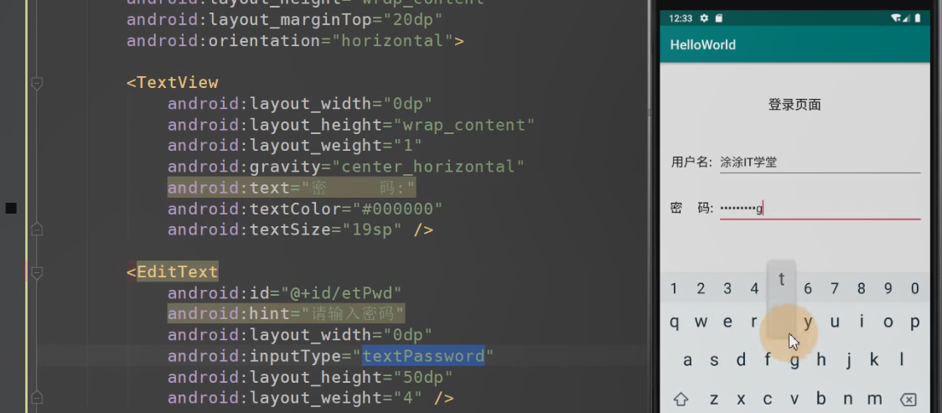The image size is (942, 413).
Task: Tap the number 3 key
Action: pyautogui.click(x=727, y=289)
